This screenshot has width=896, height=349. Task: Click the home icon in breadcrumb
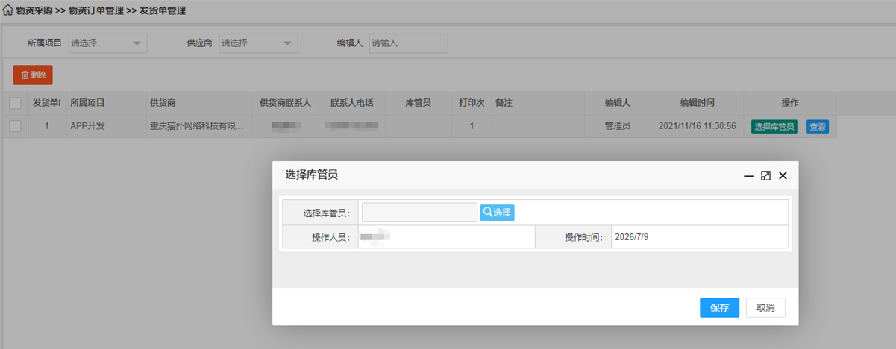click(8, 11)
